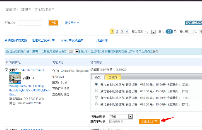Viewport: 202px width, 130px height.
Task: Click 获取推荐物流方案 link
Action: pyautogui.click(x=16, y=40)
